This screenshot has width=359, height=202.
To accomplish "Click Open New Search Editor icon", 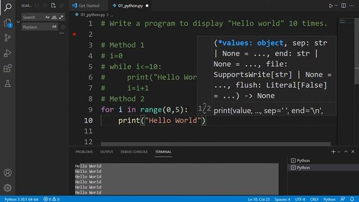I will (53, 6).
